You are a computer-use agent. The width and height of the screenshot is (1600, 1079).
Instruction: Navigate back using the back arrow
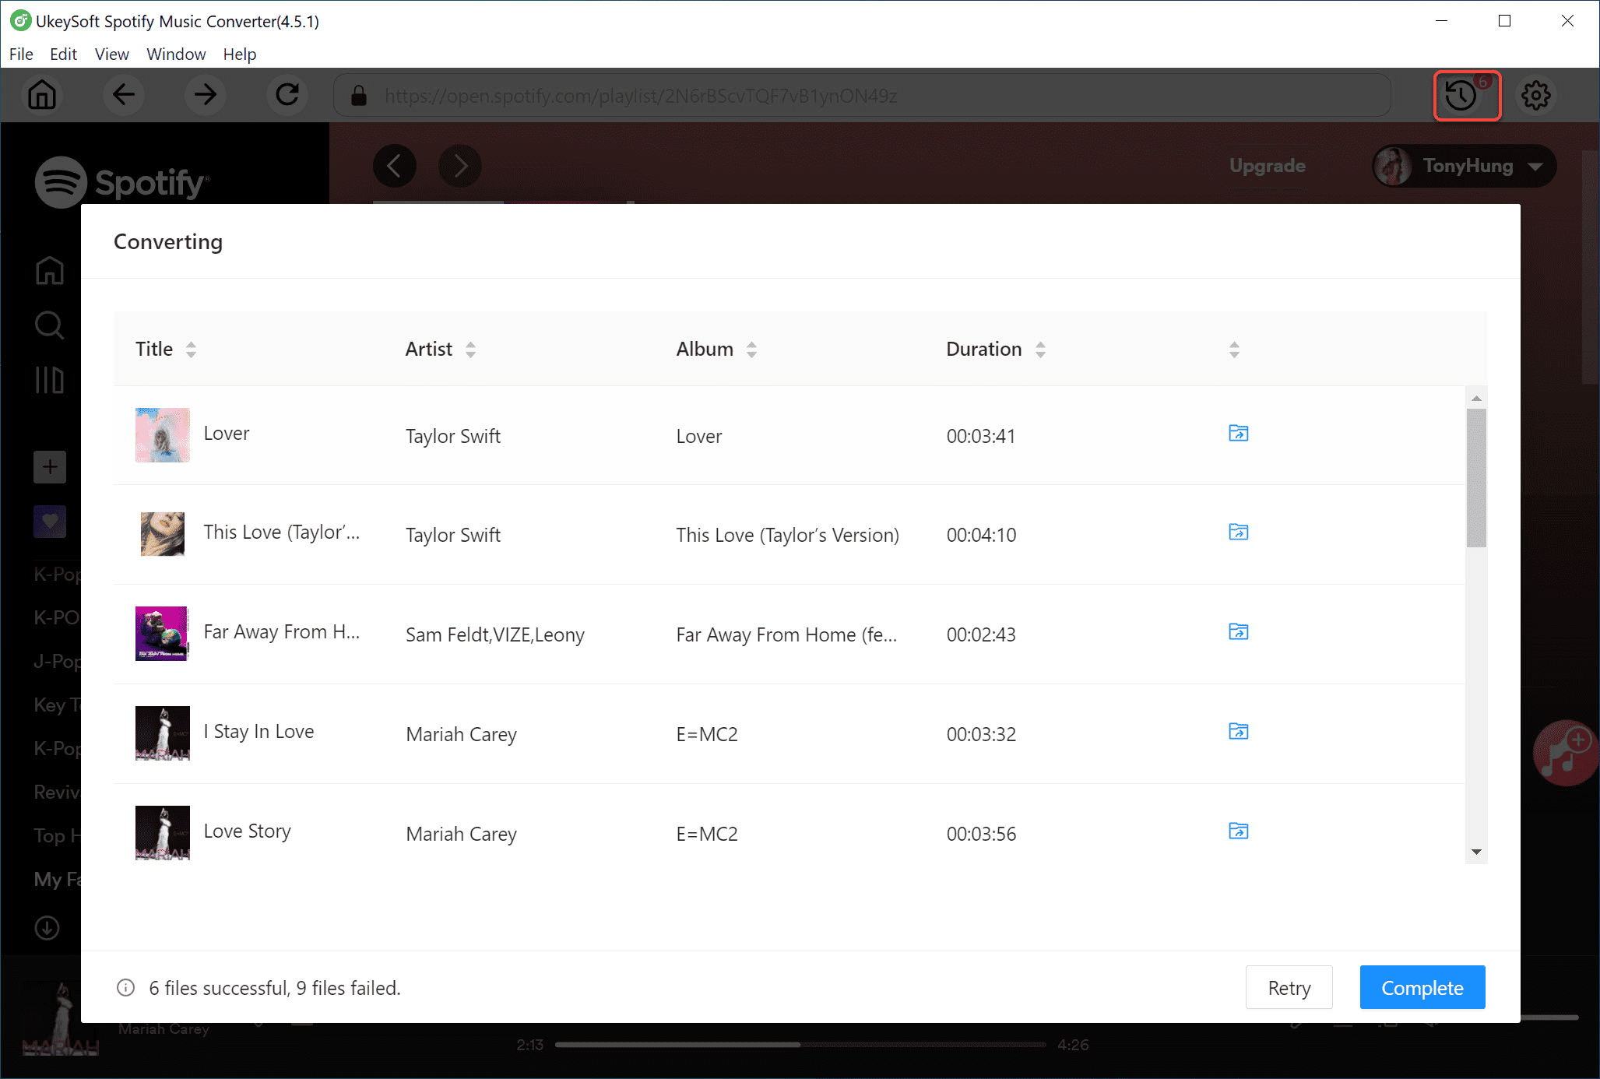pyautogui.click(x=124, y=95)
